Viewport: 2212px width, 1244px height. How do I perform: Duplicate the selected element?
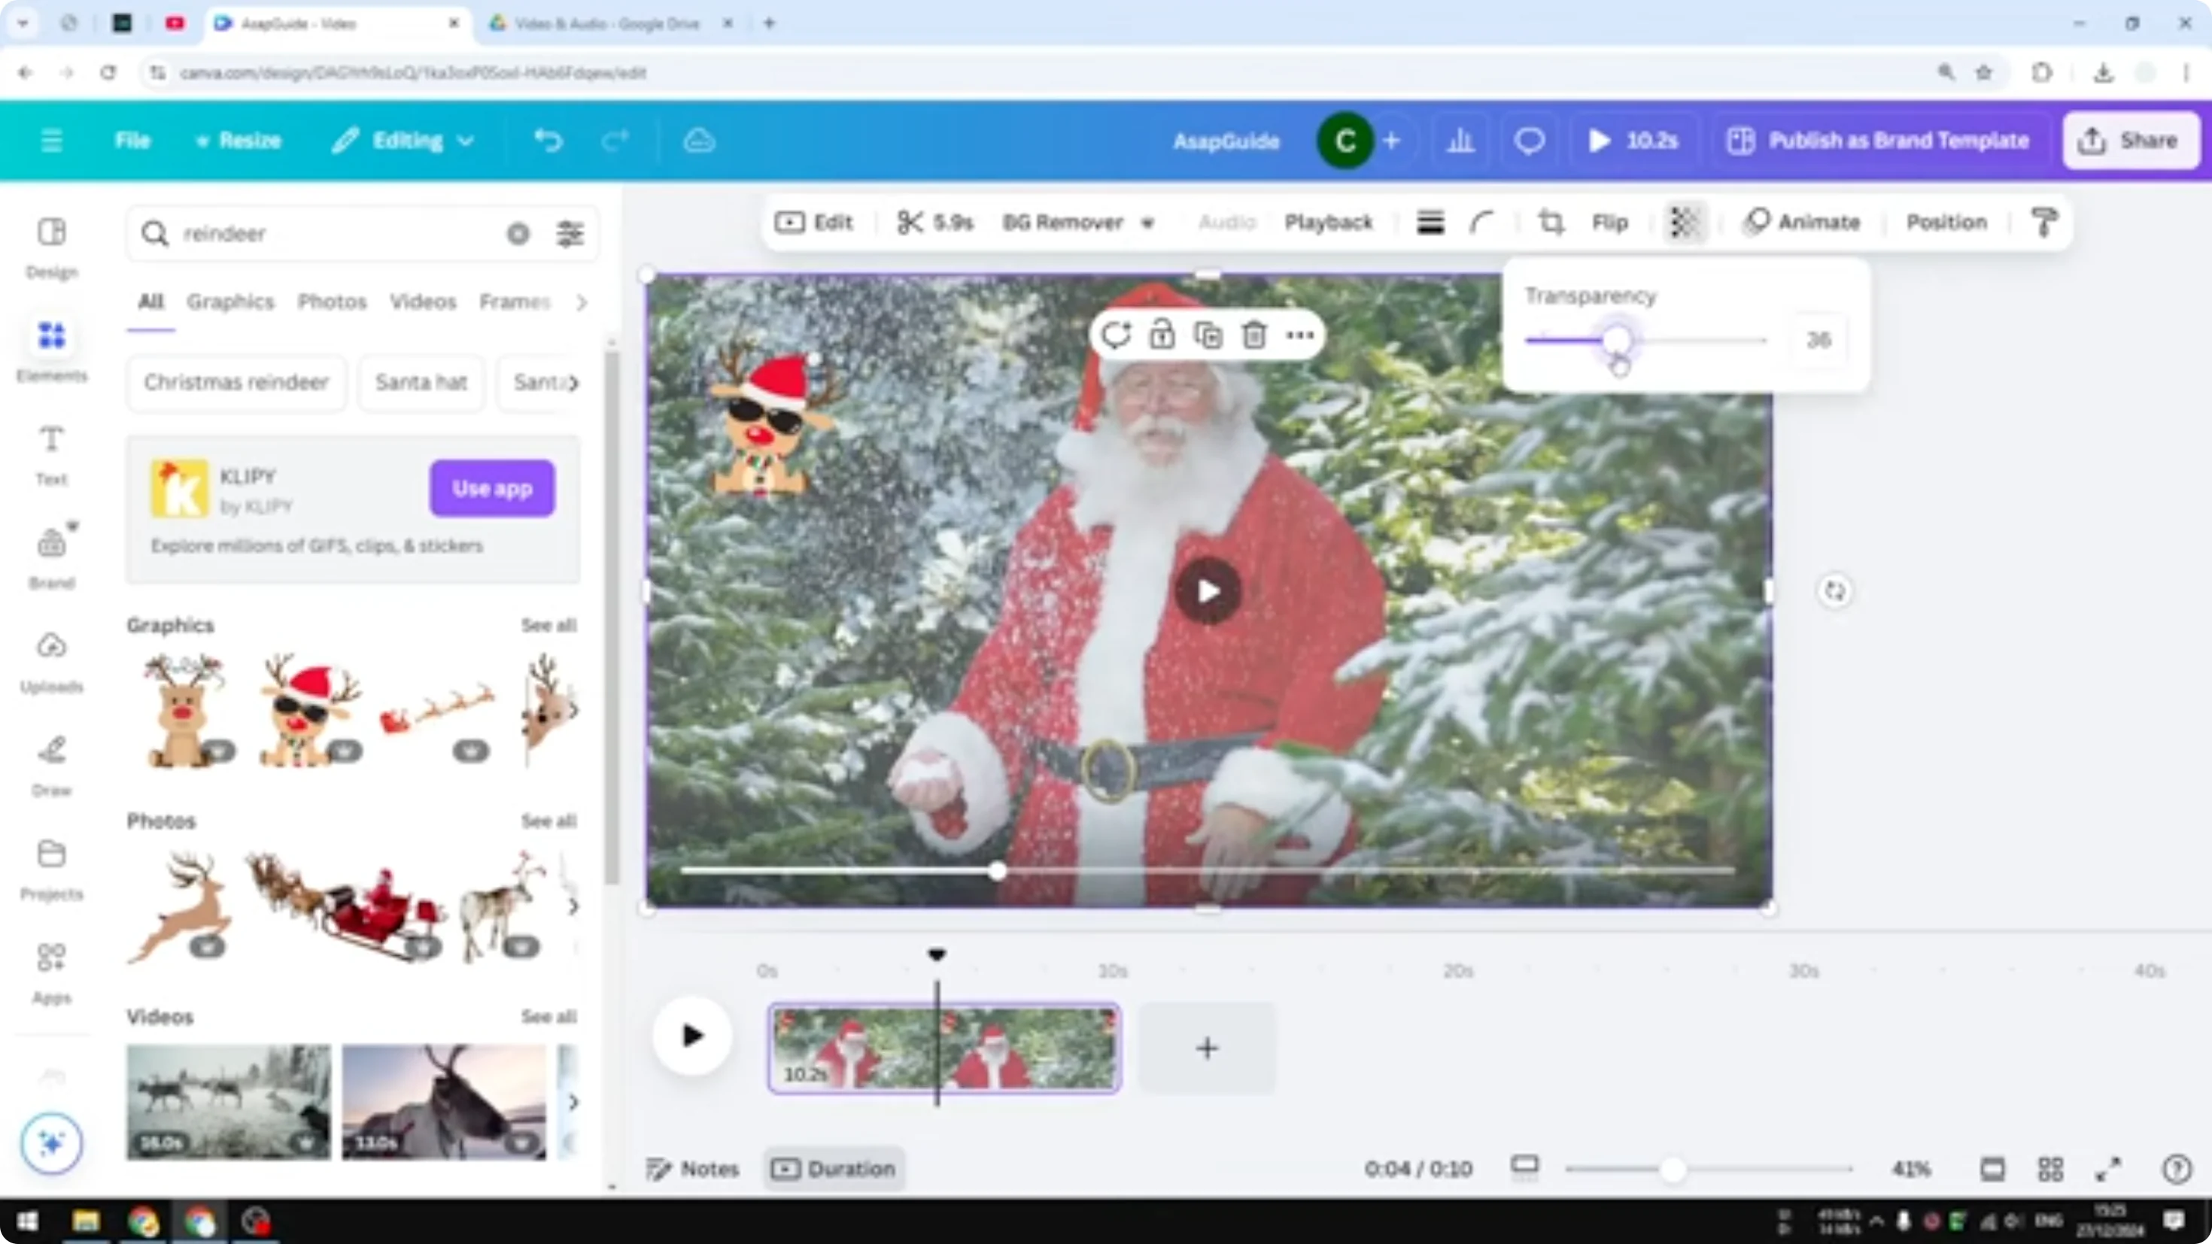click(1208, 335)
